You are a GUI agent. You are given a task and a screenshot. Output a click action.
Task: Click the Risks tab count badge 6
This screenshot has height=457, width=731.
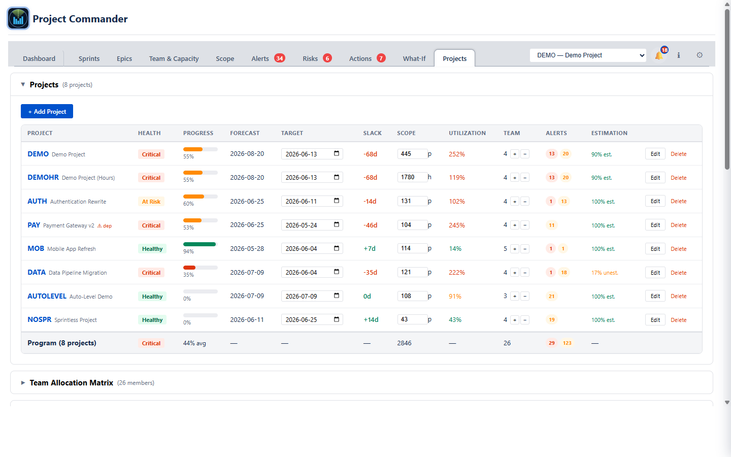click(327, 58)
